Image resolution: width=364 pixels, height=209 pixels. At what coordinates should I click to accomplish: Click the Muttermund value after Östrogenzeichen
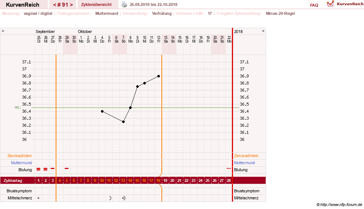coord(107,13)
